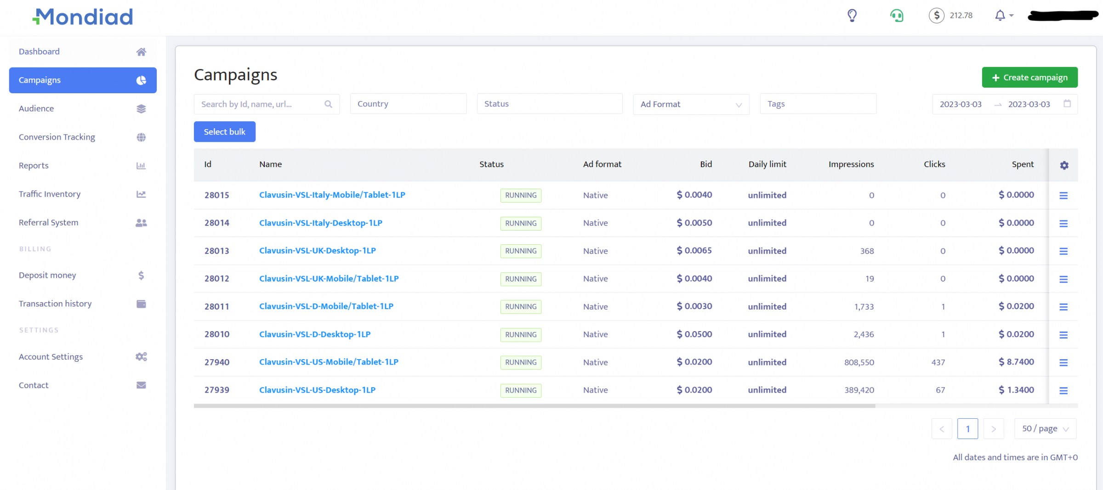Click the Conversion Tracking globe icon
The image size is (1103, 490).
tap(141, 137)
